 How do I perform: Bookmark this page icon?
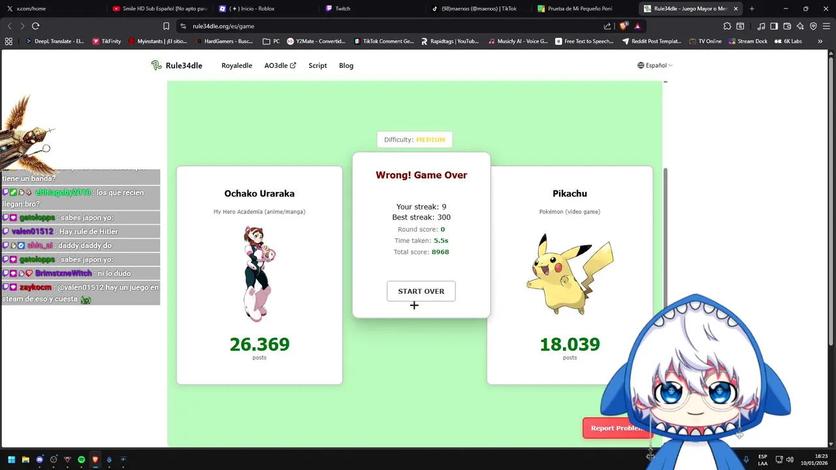click(167, 26)
